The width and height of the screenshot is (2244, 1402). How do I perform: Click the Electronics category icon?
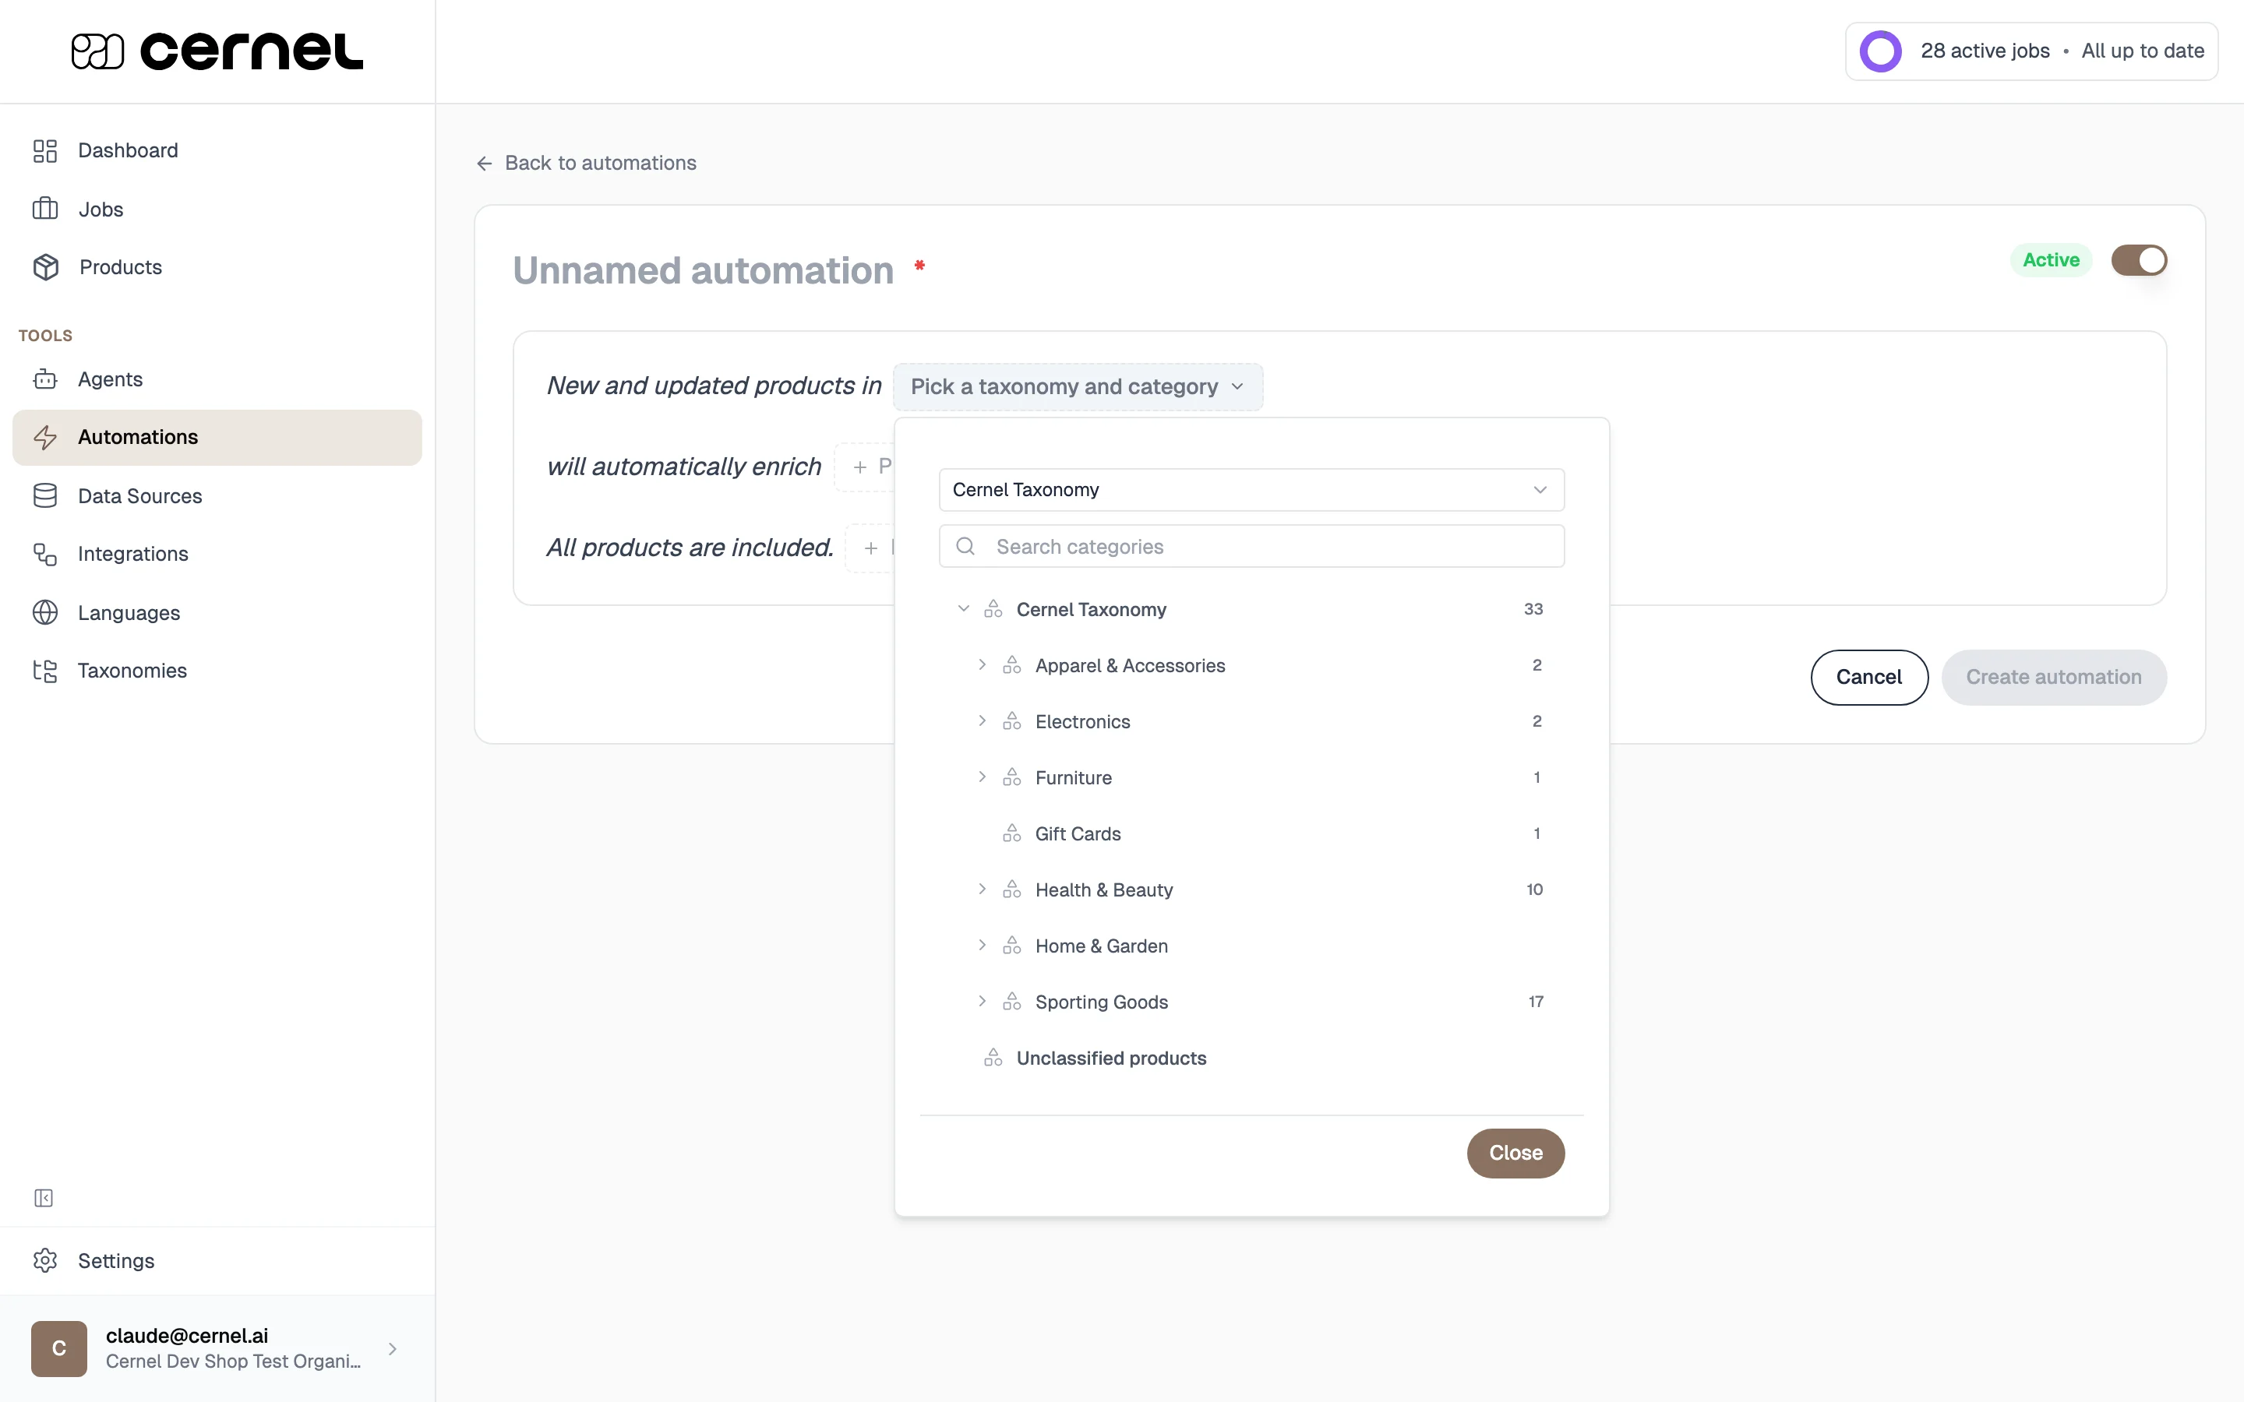1011,721
